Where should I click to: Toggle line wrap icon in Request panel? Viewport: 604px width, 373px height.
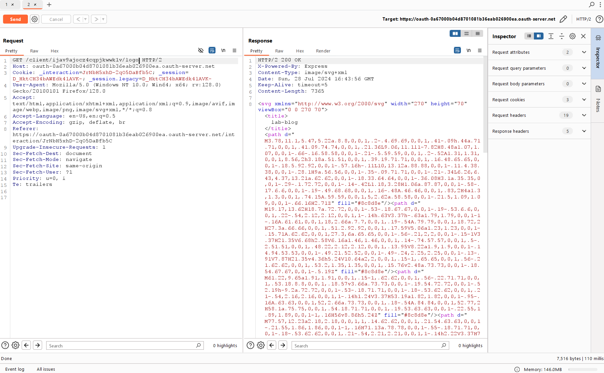click(212, 50)
